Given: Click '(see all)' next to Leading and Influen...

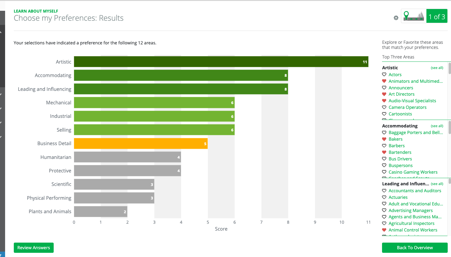Looking at the screenshot, I should (x=437, y=184).
